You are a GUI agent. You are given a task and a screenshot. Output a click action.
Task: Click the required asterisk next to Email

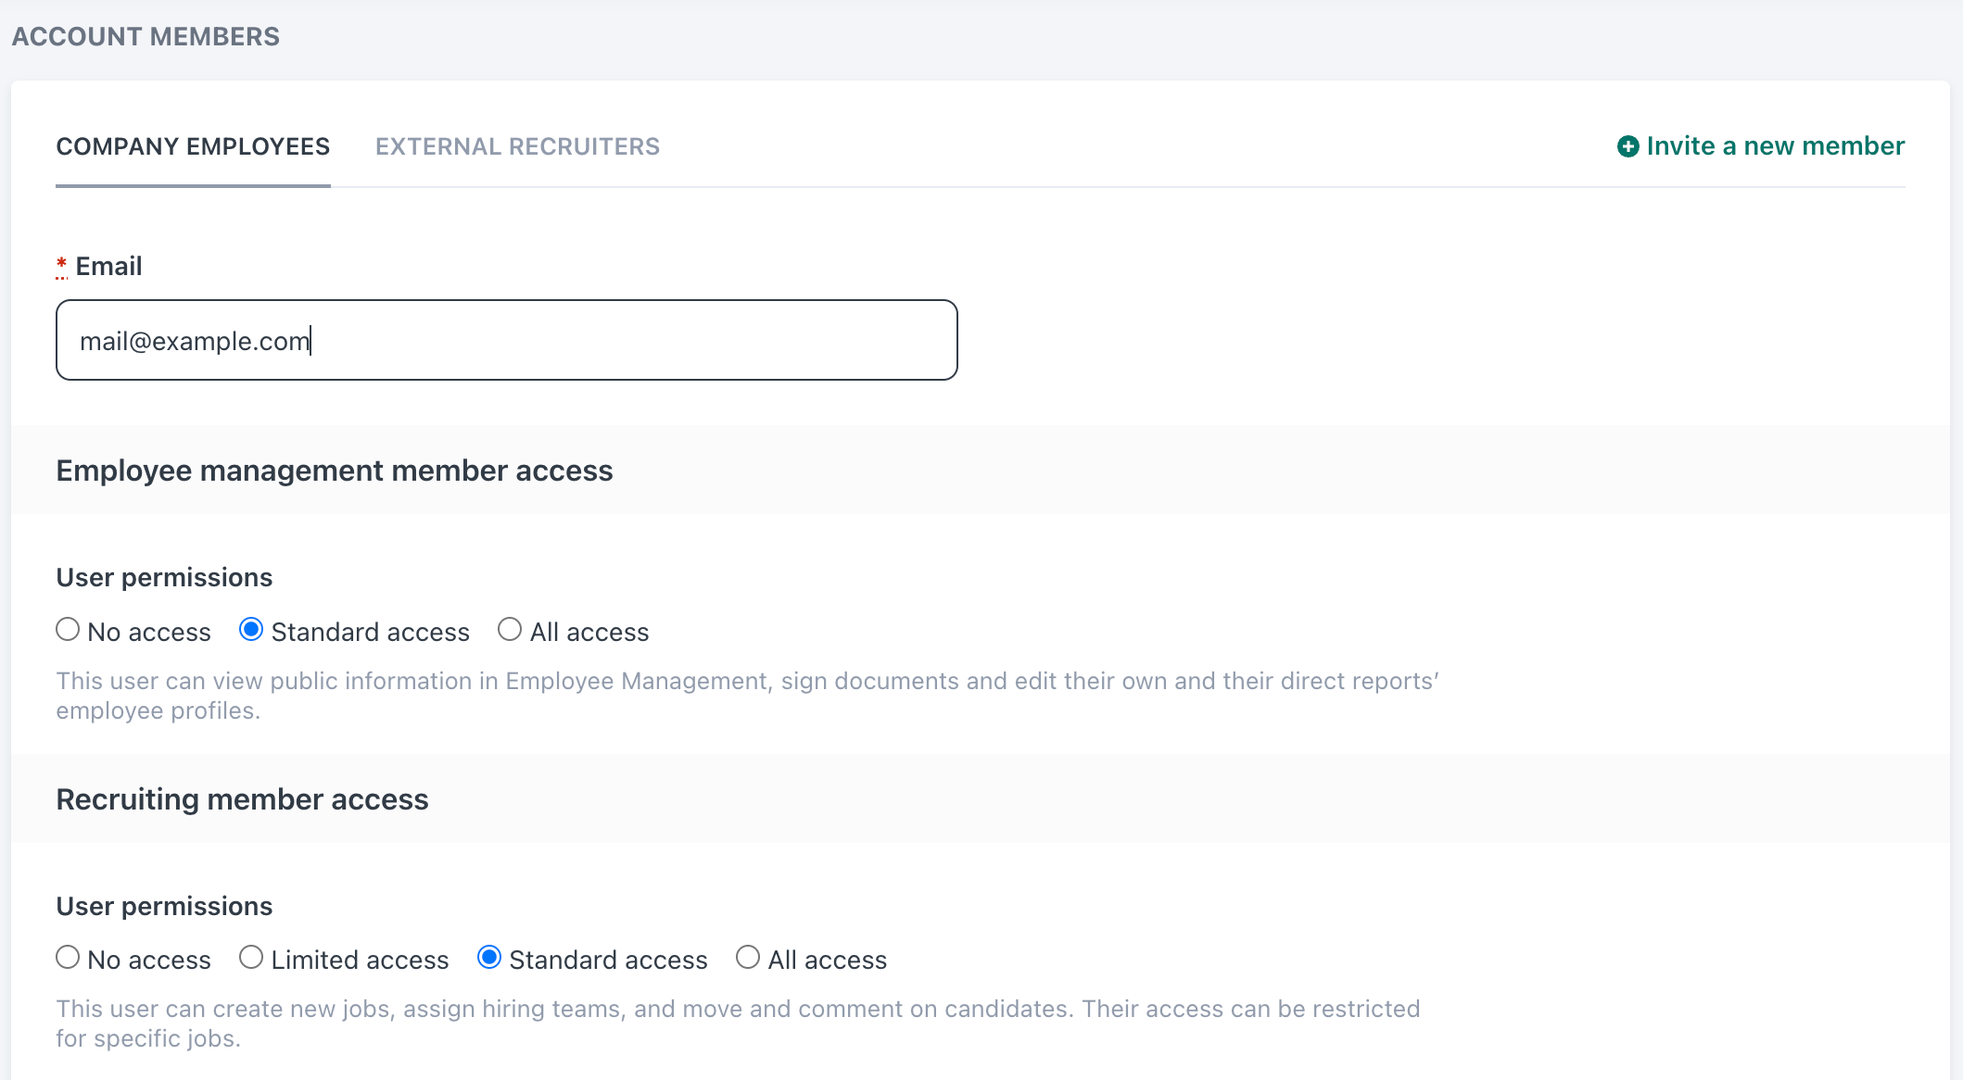click(x=61, y=266)
